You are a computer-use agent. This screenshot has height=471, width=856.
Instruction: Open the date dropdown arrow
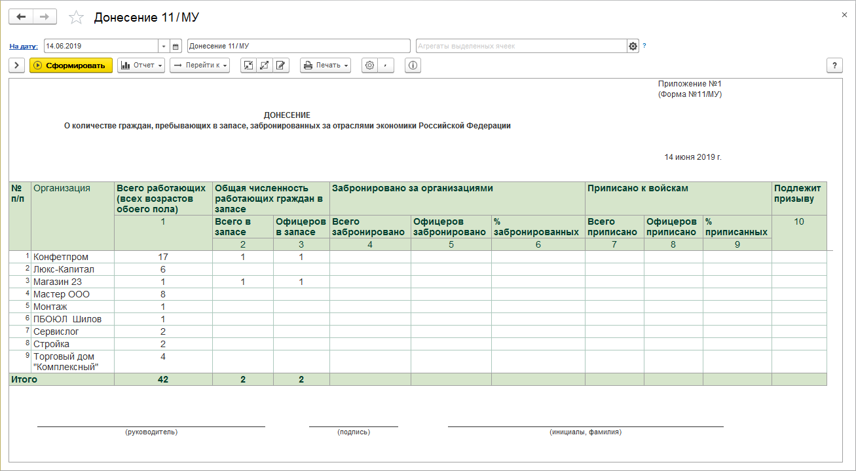pyautogui.click(x=164, y=46)
